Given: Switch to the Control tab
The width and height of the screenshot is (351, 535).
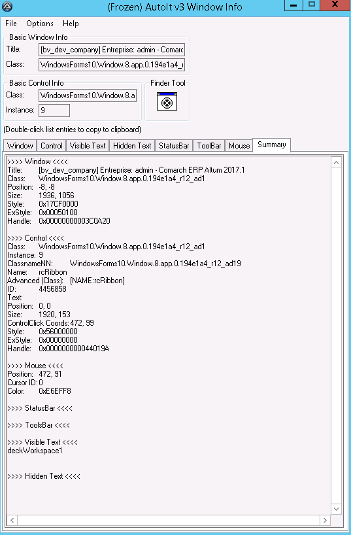Looking at the screenshot, I should [52, 146].
